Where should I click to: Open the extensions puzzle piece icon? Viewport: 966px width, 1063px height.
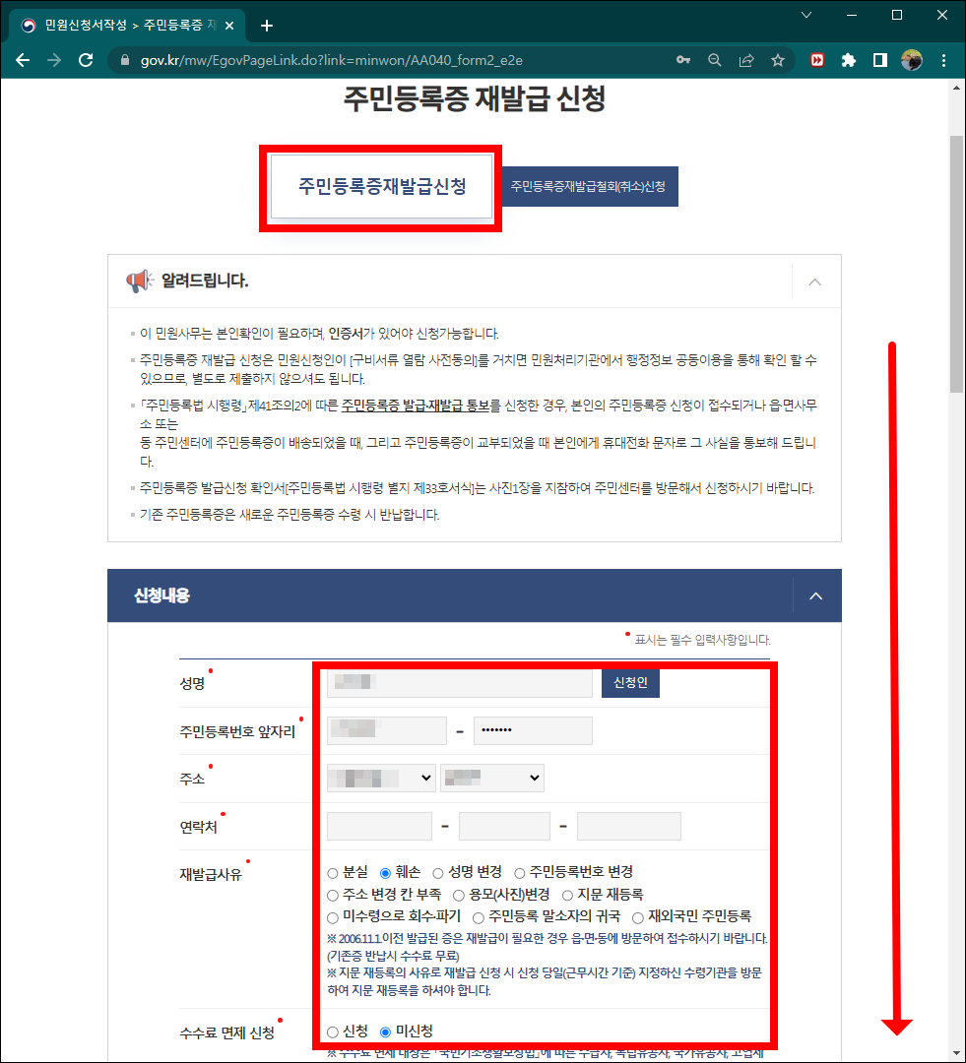point(849,60)
